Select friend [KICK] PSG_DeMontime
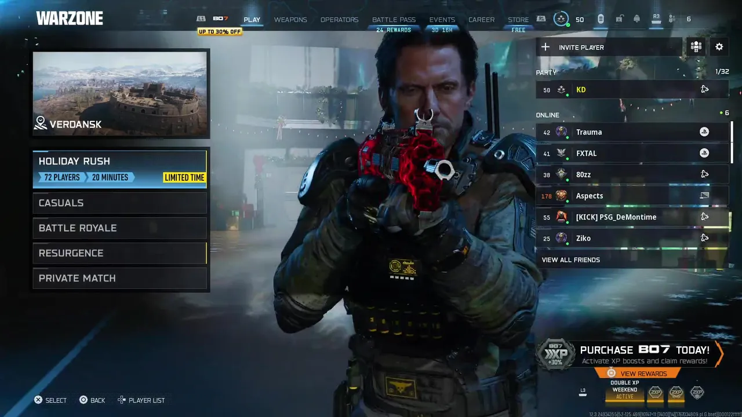The image size is (742, 417). point(632,217)
